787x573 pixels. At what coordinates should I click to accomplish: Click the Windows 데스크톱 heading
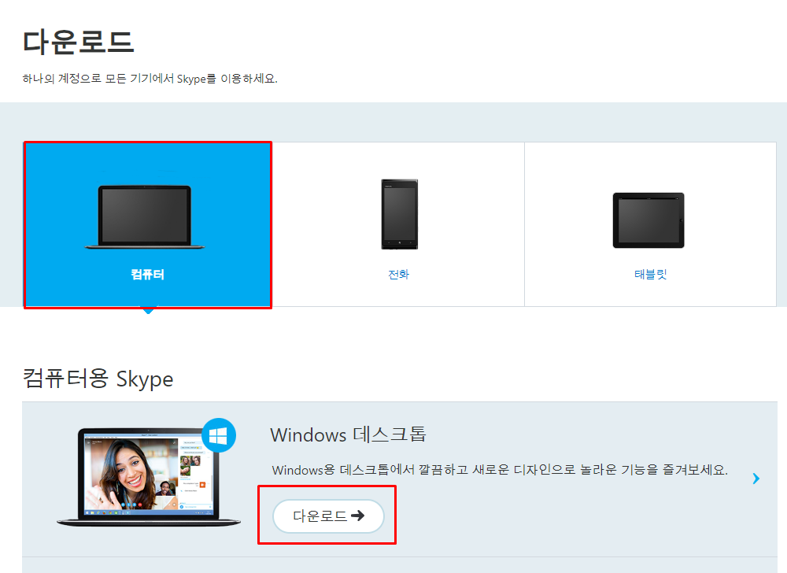[x=349, y=434]
